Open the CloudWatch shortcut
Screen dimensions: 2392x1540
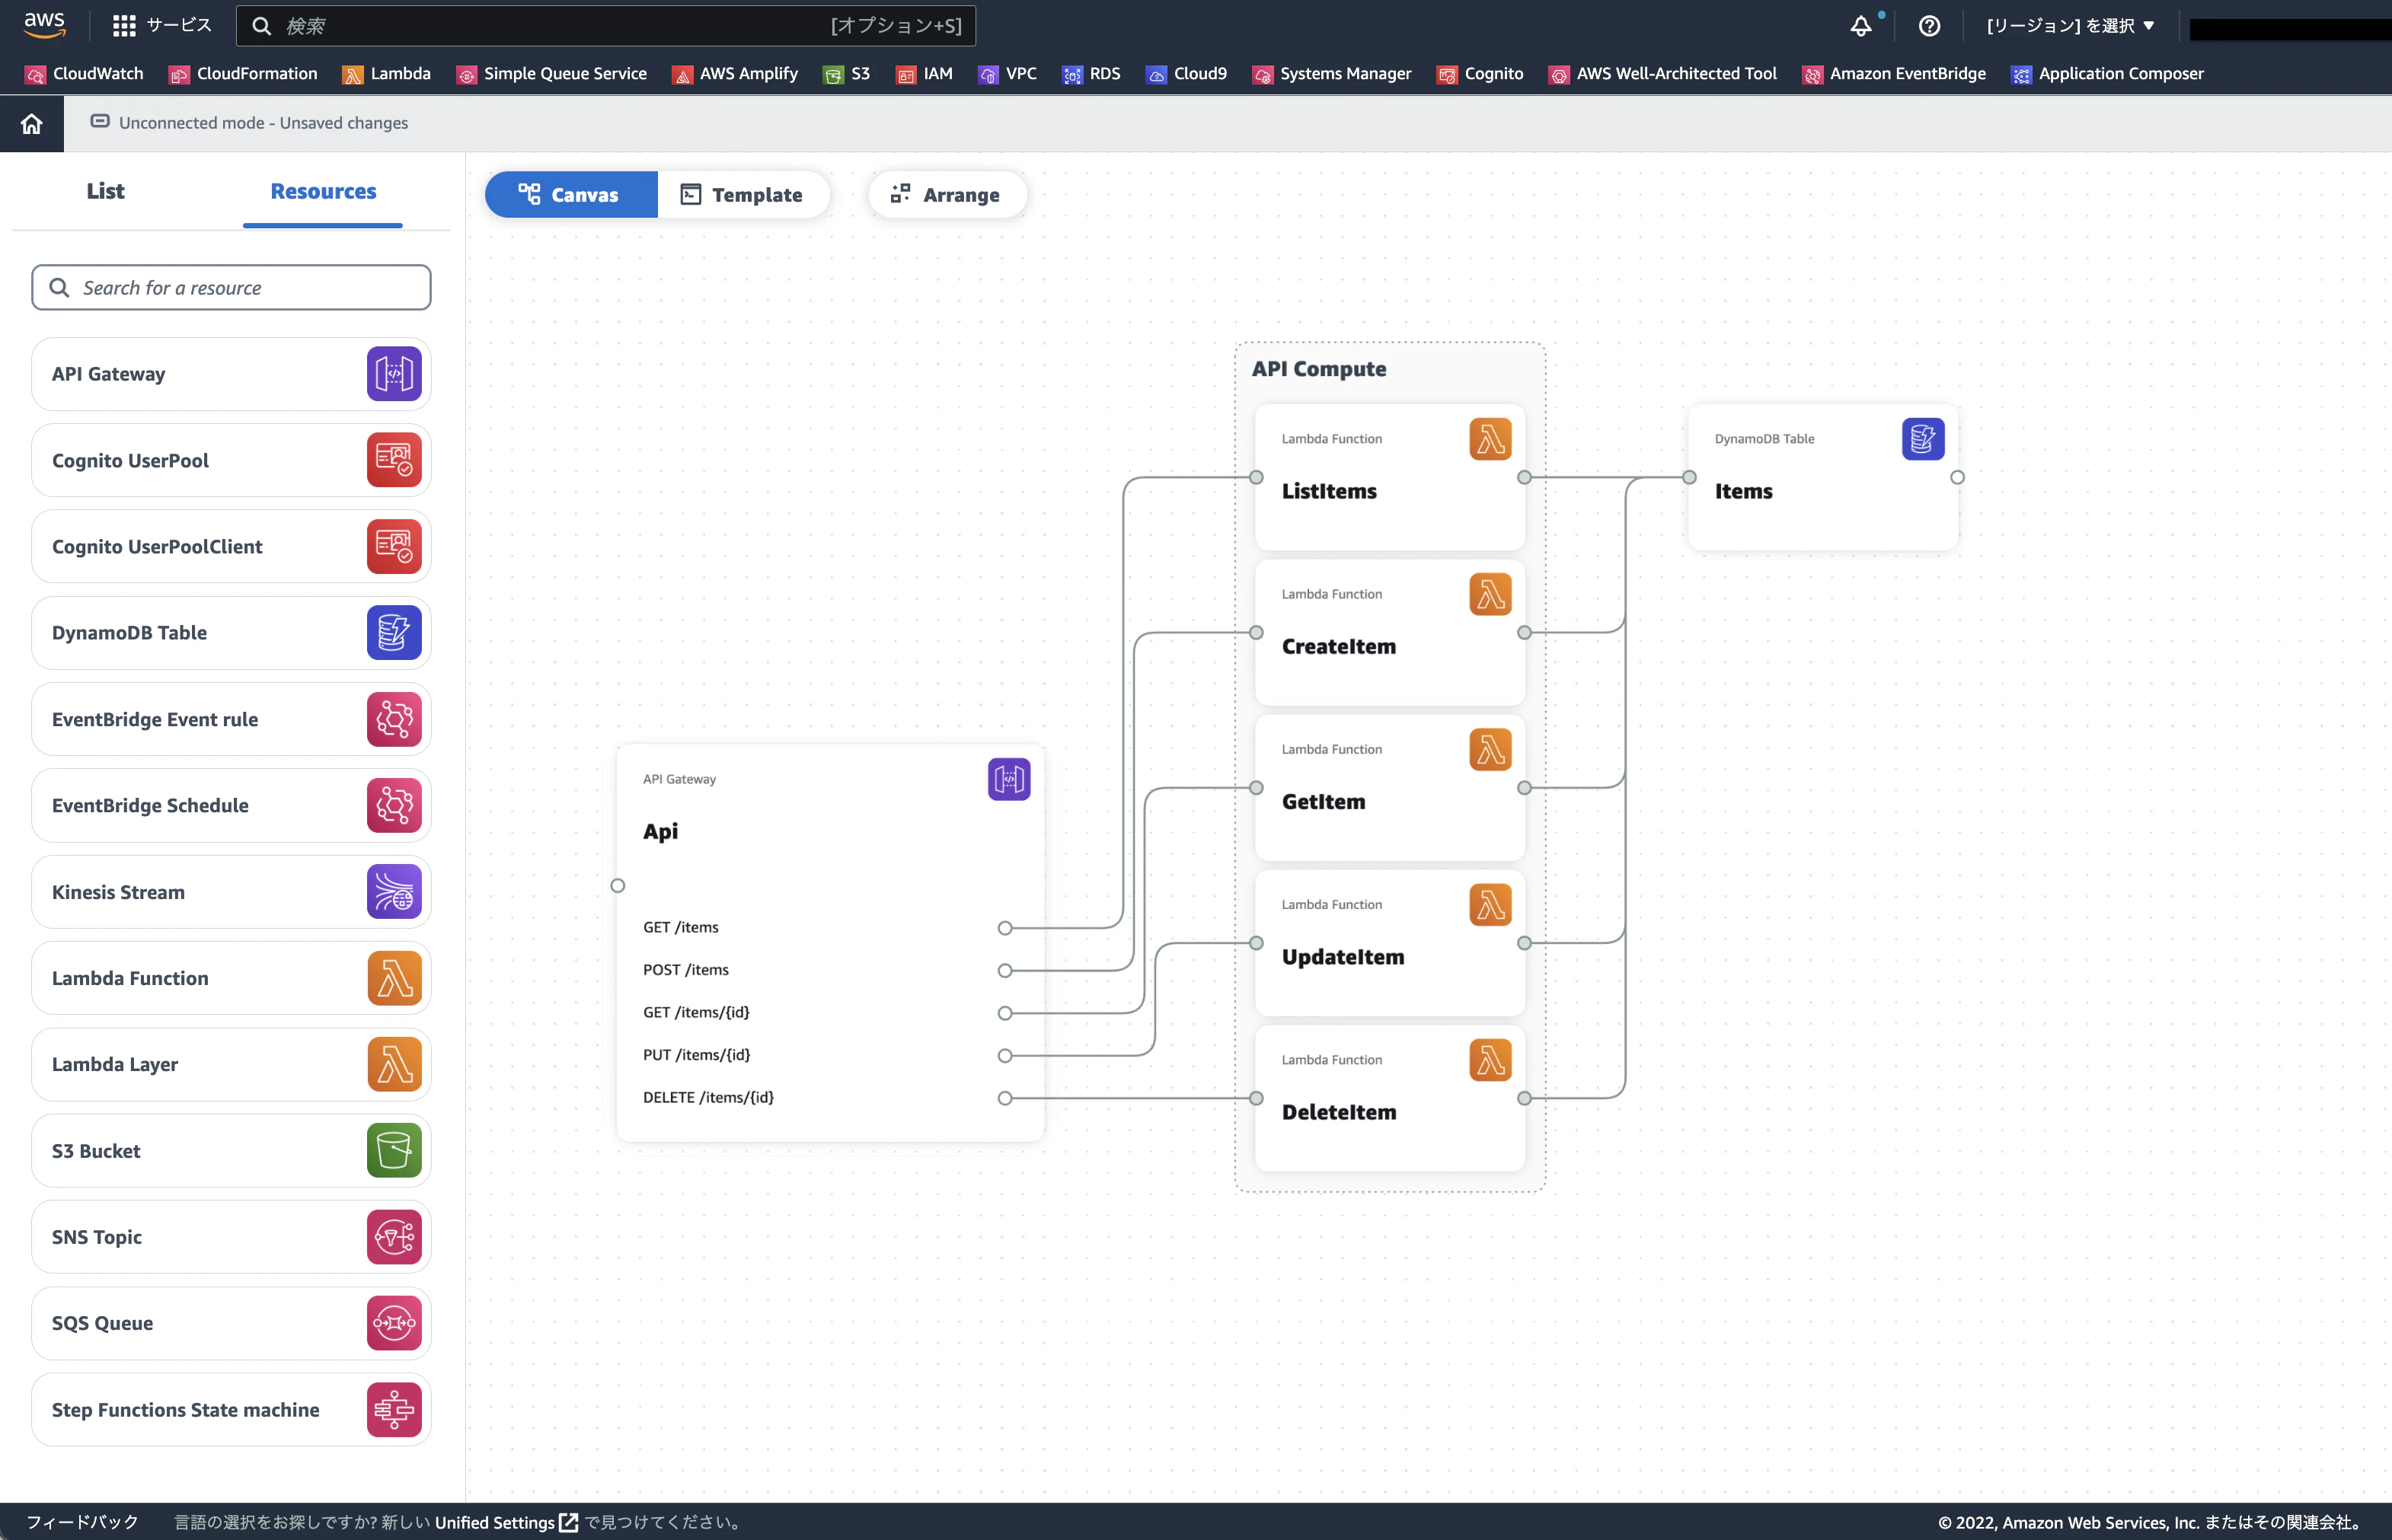coord(84,74)
